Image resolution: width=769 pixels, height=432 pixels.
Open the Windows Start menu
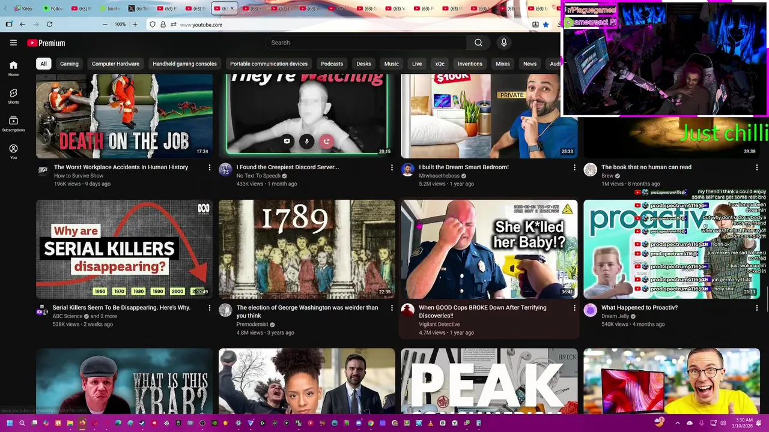pyautogui.click(x=10, y=423)
